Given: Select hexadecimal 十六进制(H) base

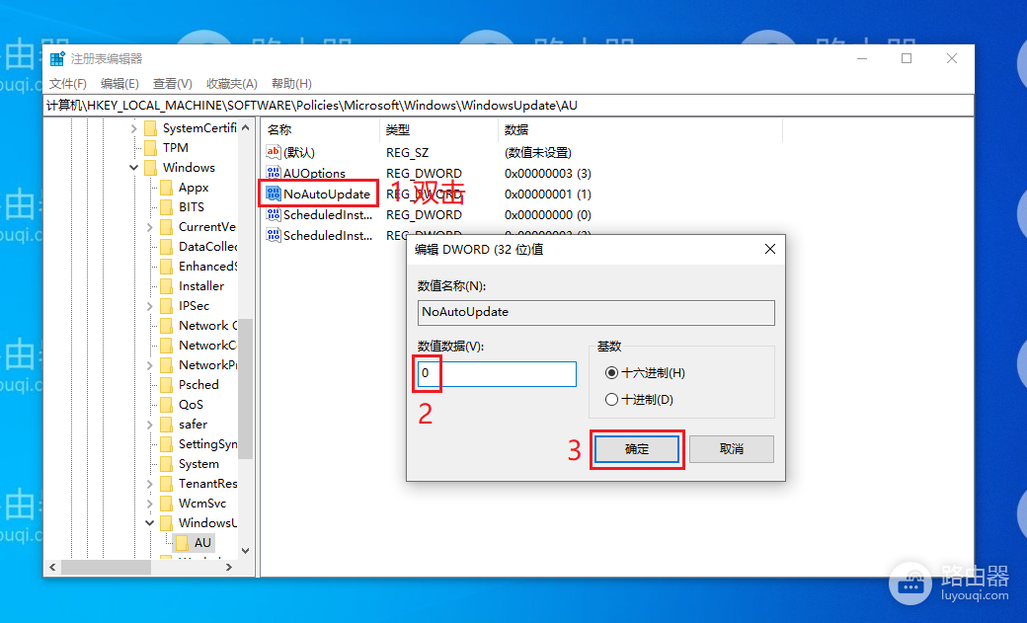Looking at the screenshot, I should pyautogui.click(x=611, y=373).
